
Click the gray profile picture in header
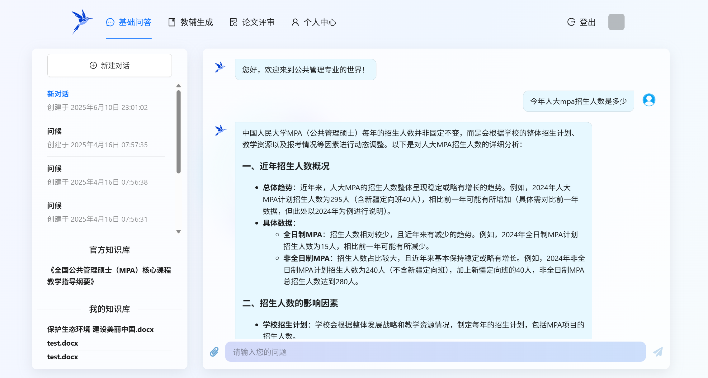(x=616, y=22)
